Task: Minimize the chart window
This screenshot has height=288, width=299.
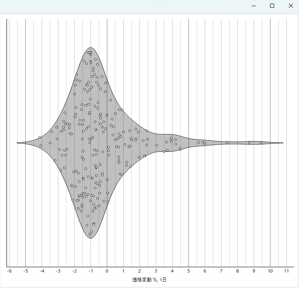Action: tap(254, 6)
